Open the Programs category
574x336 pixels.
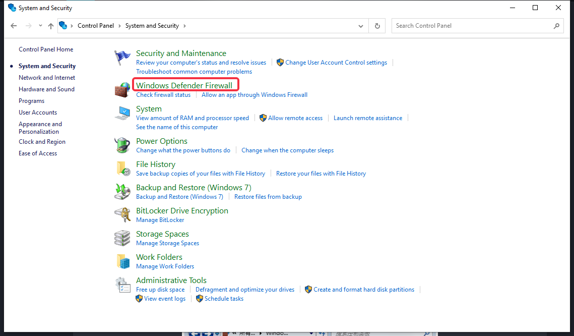point(31,101)
